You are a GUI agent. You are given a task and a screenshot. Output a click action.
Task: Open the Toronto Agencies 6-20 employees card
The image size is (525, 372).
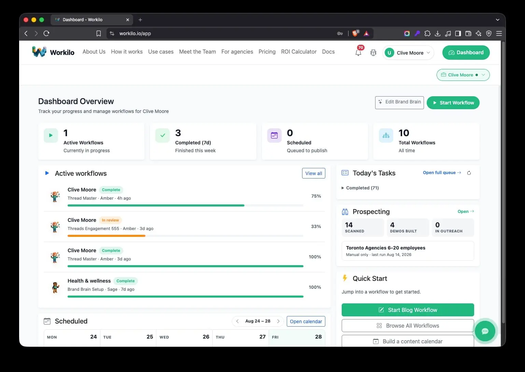click(408, 251)
